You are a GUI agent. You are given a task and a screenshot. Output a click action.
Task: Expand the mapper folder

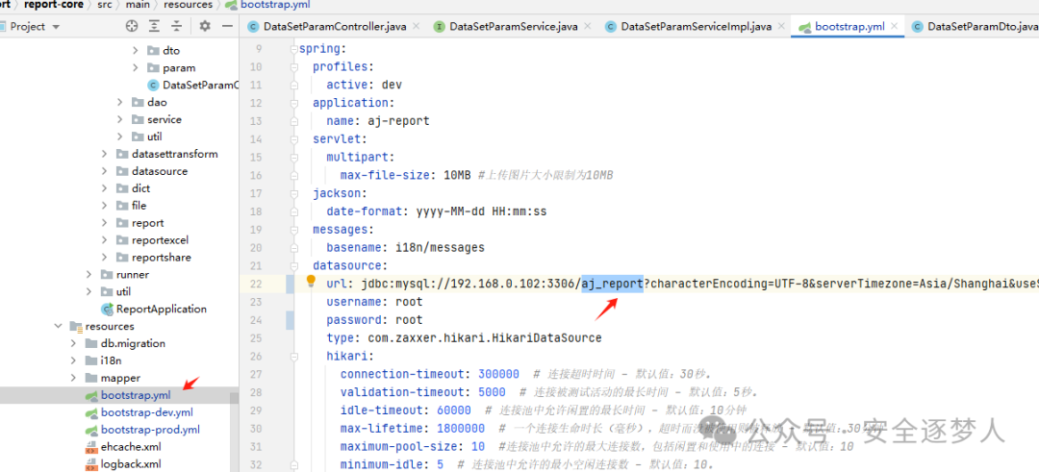click(74, 378)
